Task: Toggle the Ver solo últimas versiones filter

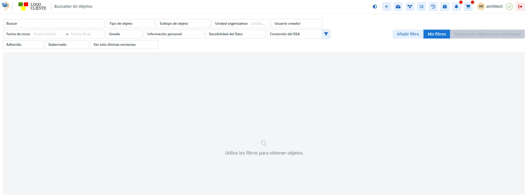Action: (x=124, y=45)
